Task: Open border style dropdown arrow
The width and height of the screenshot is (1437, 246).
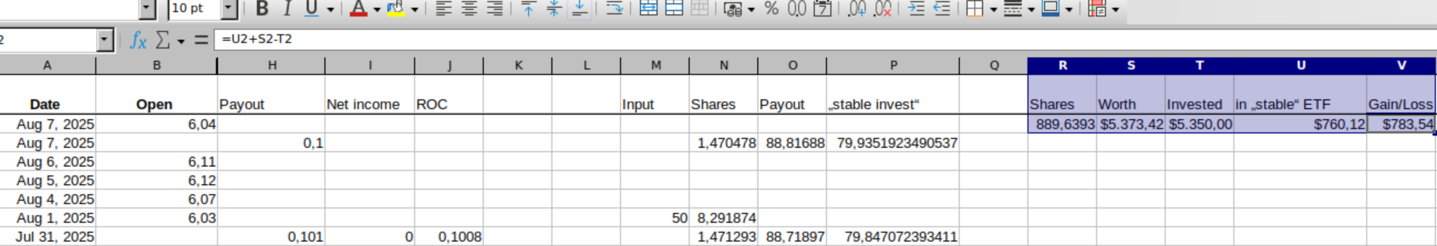Action: [1031, 9]
